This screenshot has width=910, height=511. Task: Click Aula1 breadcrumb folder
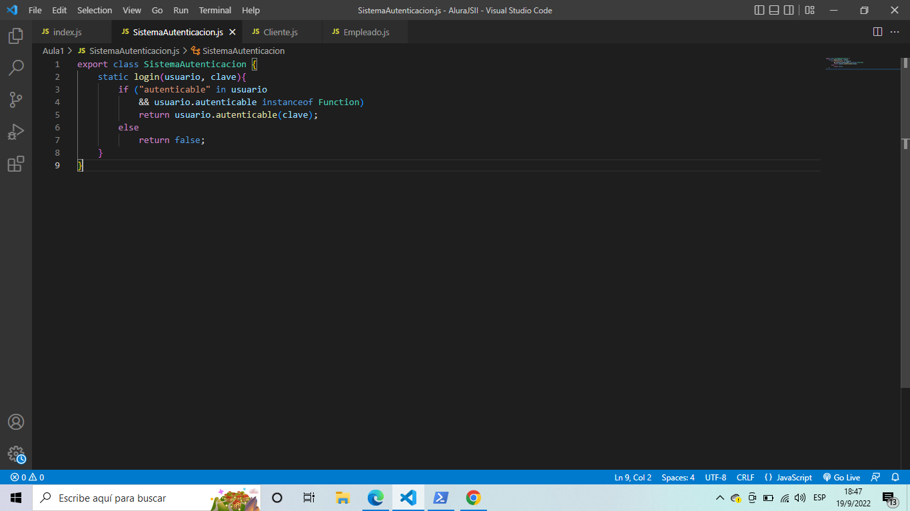53,51
